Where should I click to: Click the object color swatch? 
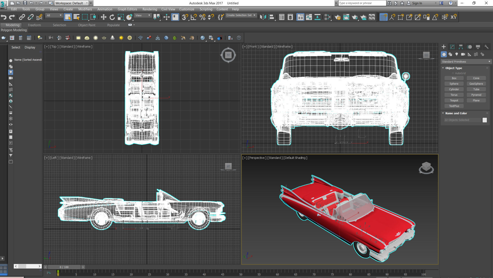click(485, 120)
